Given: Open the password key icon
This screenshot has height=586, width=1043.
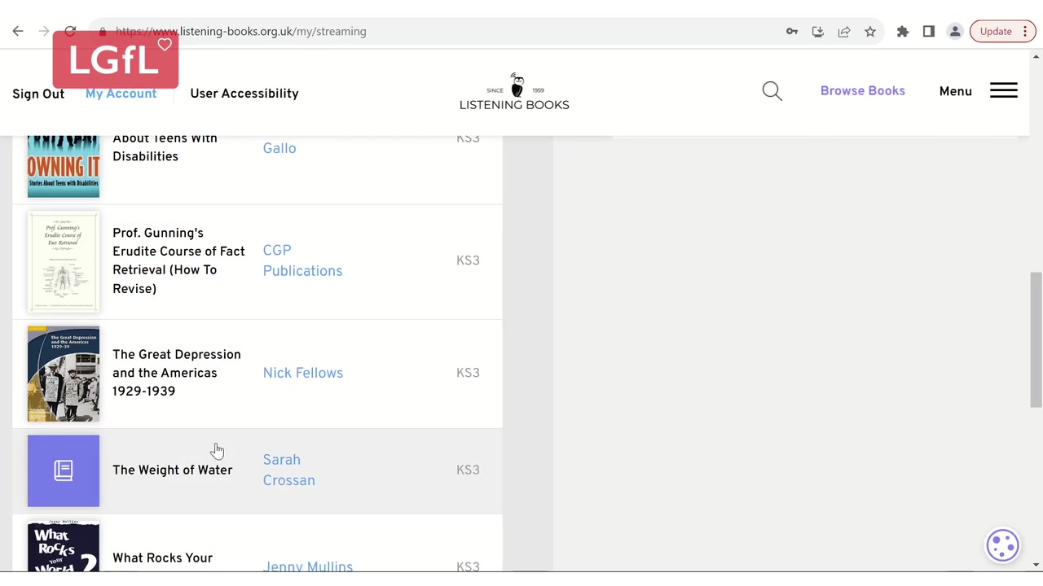Looking at the screenshot, I should point(791,31).
